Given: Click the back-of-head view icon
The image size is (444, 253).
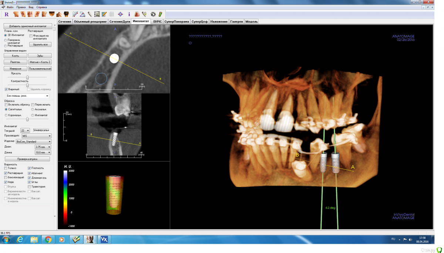Looking at the screenshot, I should point(66,14).
